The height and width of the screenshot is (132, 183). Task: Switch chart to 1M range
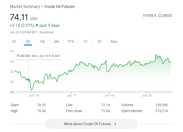click(x=42, y=42)
